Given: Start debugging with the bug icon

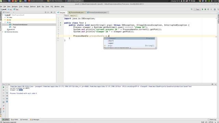Looking at the screenshot, I should pyautogui.click(x=205, y=9).
